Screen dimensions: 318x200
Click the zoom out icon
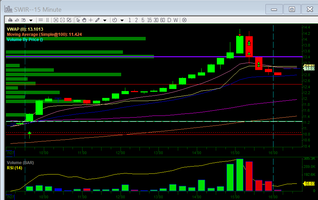(x=63, y=20)
